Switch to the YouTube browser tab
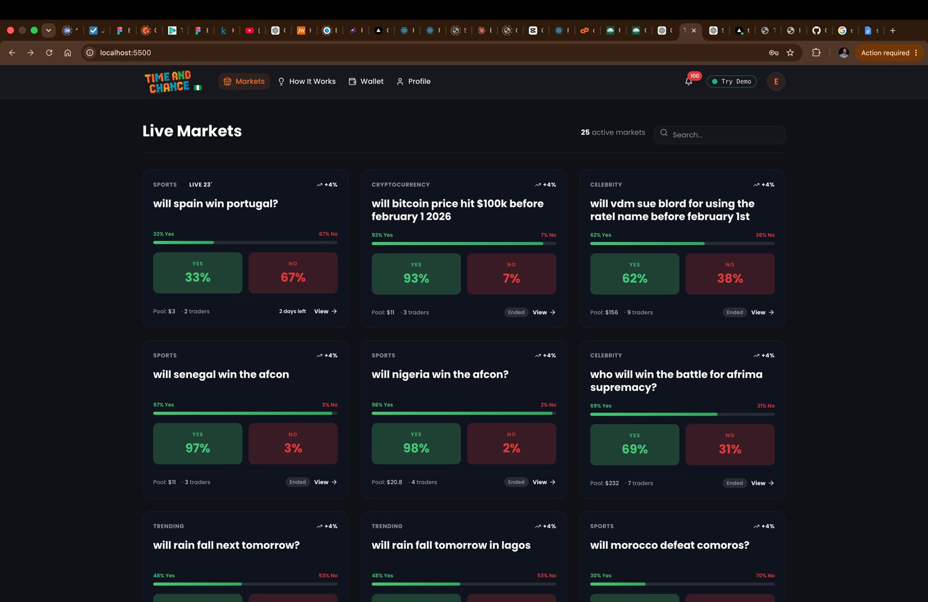 coord(252,31)
